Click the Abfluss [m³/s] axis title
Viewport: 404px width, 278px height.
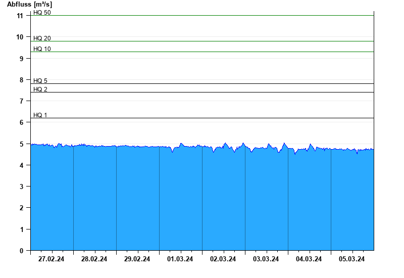29,5
